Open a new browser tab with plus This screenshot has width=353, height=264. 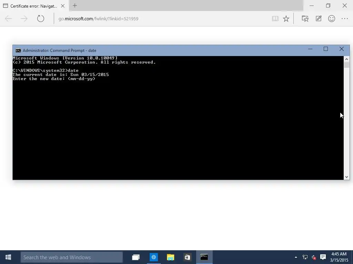coord(75,5)
